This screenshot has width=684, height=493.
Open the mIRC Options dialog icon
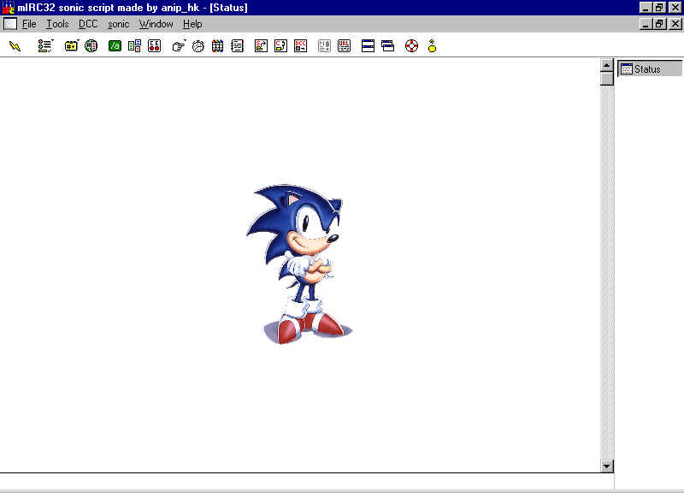pyautogui.click(x=45, y=46)
